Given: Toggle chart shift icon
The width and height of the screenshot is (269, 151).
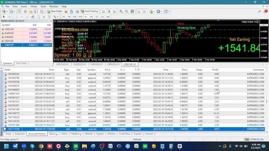Looking at the screenshot, I should 145,11.
